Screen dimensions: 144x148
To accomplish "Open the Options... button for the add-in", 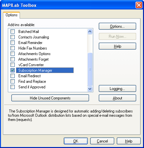I will pos(117,26).
